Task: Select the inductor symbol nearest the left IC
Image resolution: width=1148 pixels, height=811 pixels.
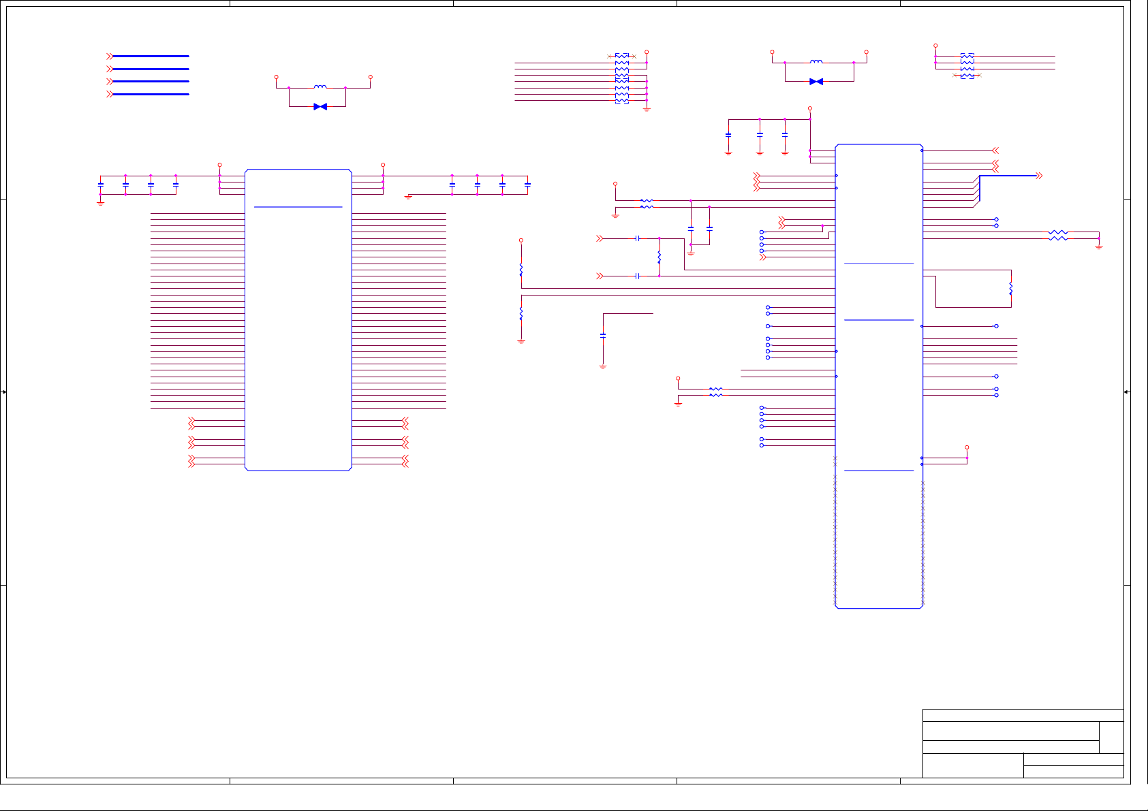Action: (x=320, y=86)
